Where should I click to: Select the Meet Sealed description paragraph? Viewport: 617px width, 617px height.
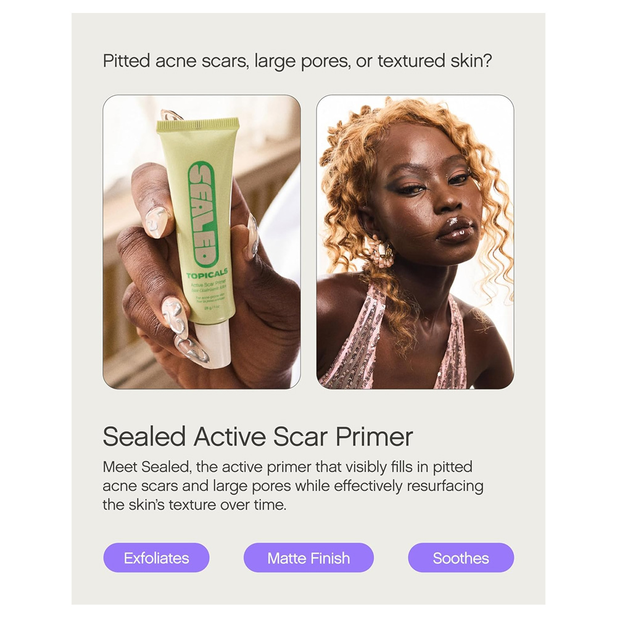293,486
